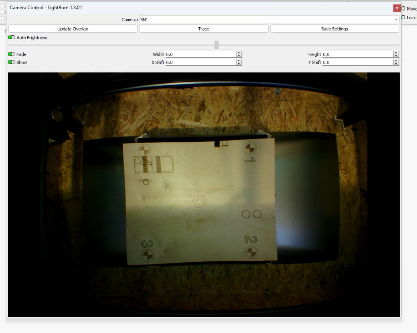Increase Width using the up arrow
The height and width of the screenshot is (333, 417).
tap(239, 53)
